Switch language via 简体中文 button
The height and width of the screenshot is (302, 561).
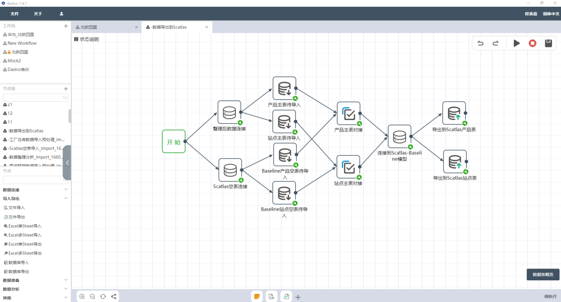551,13
